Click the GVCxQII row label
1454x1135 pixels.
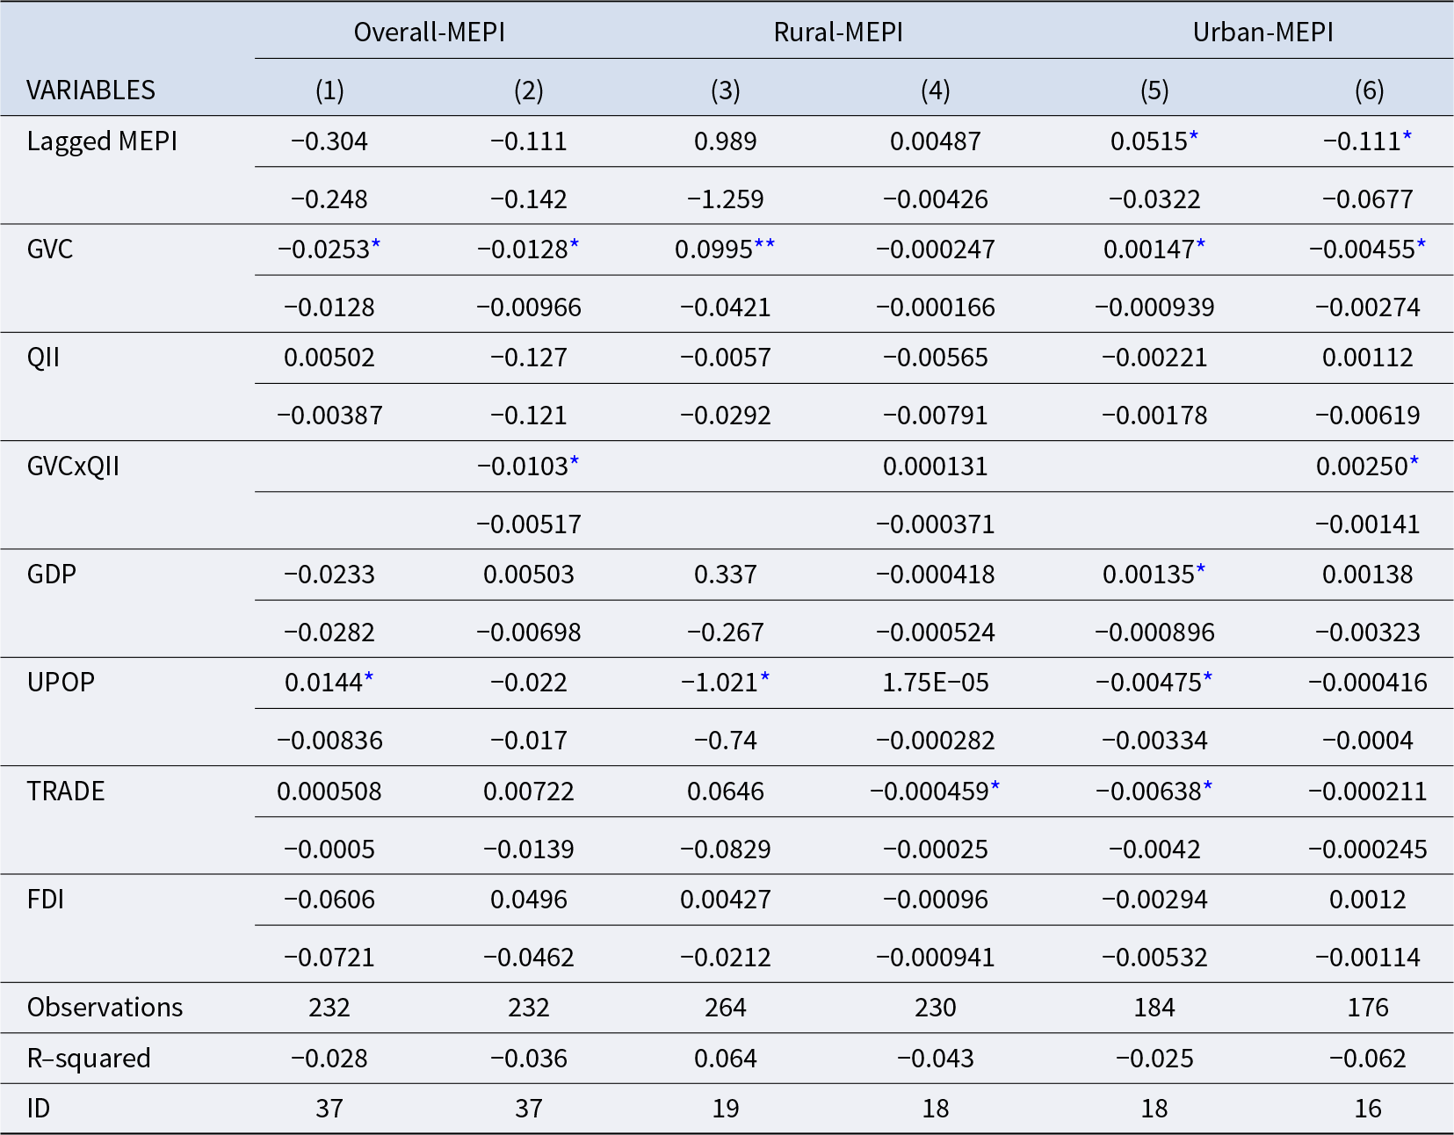(73, 466)
